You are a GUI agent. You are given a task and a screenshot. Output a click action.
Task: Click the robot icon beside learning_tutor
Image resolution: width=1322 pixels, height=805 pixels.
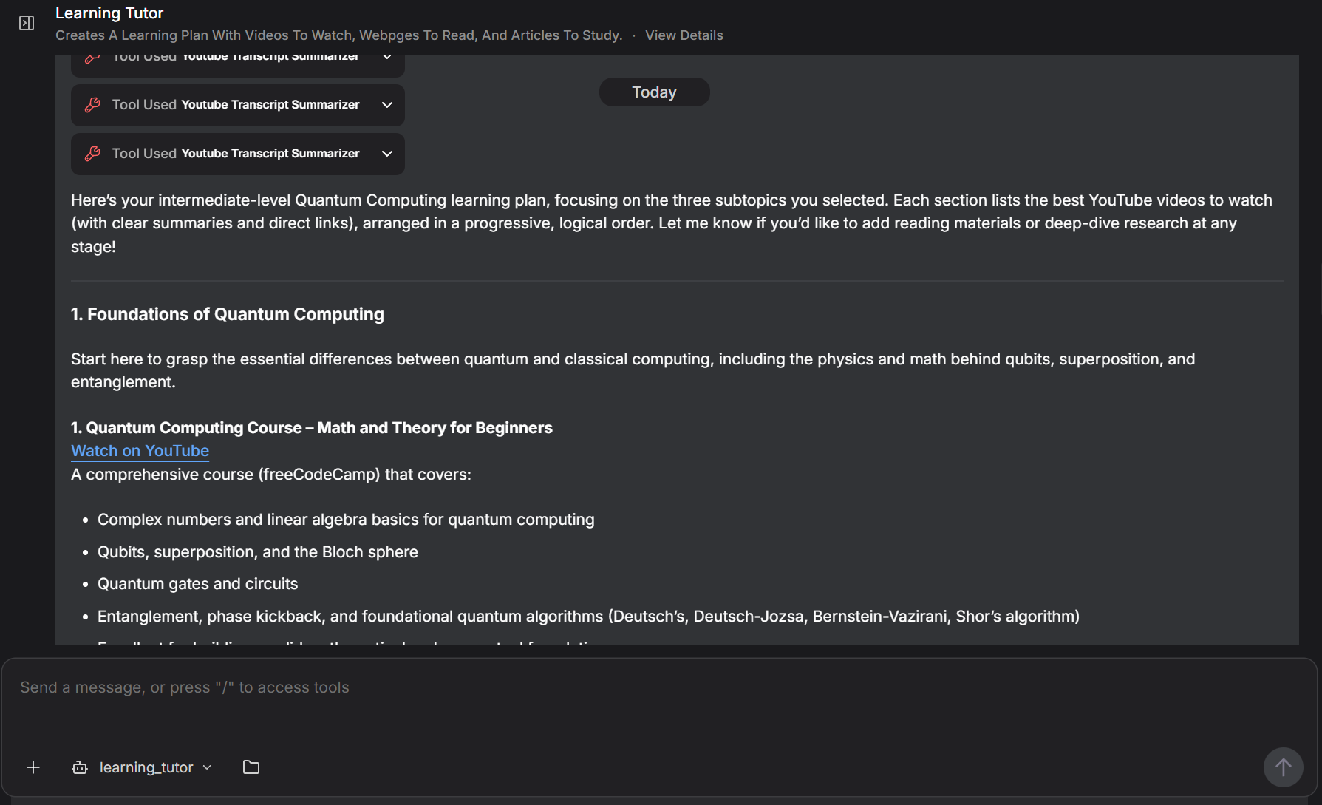[x=80, y=767]
